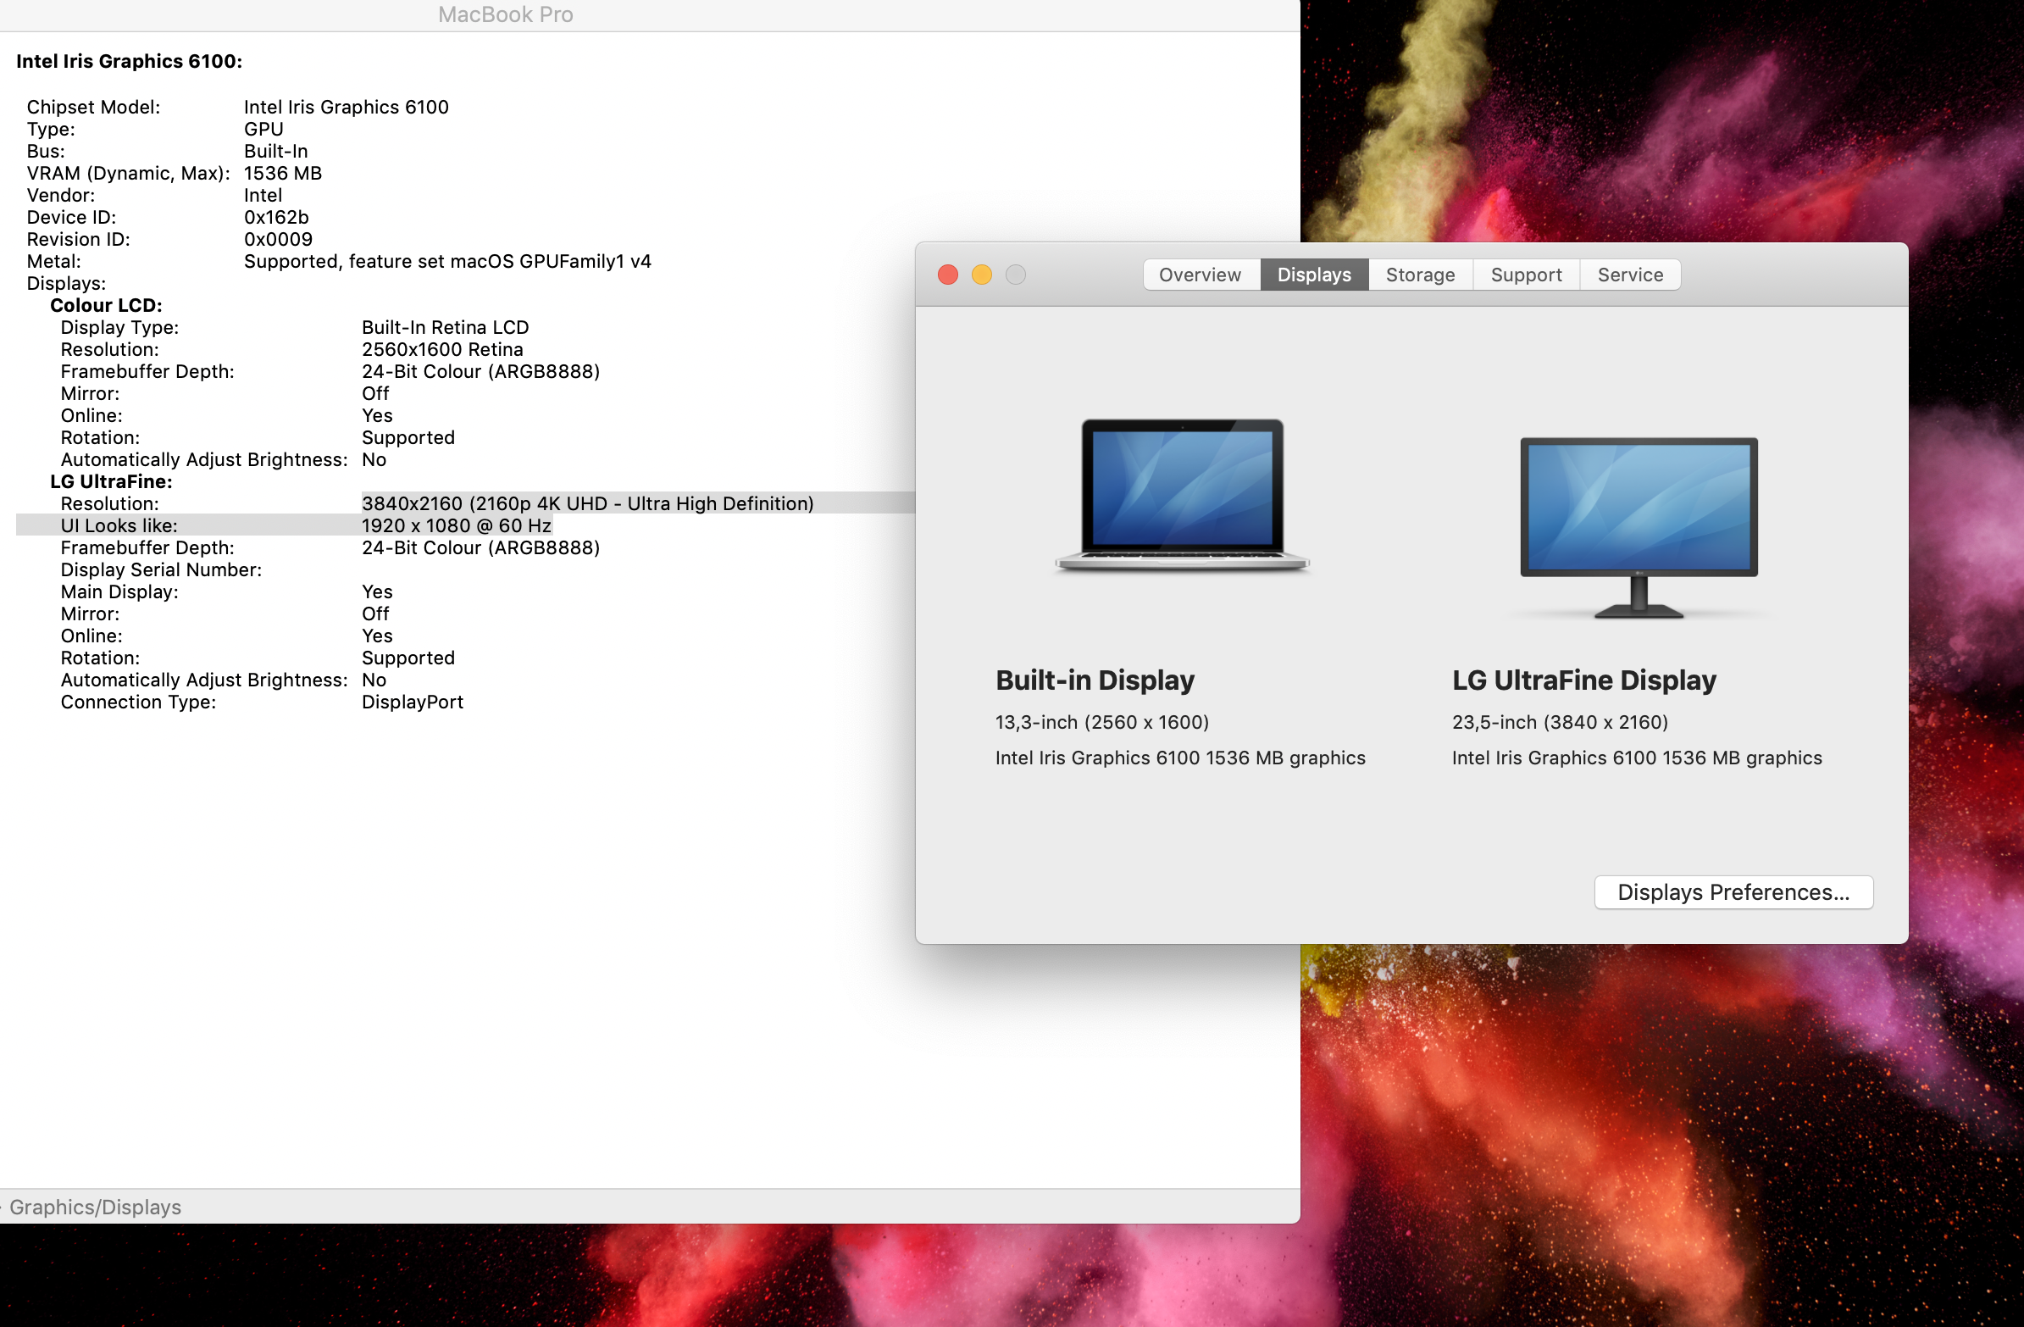Select the Connection Type value 'DisplayPort'
Image resolution: width=2024 pixels, height=1327 pixels.
(413, 702)
